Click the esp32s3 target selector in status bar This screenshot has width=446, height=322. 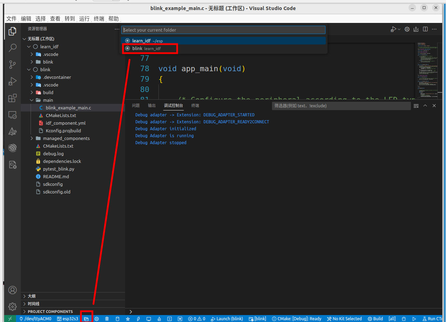pos(68,319)
